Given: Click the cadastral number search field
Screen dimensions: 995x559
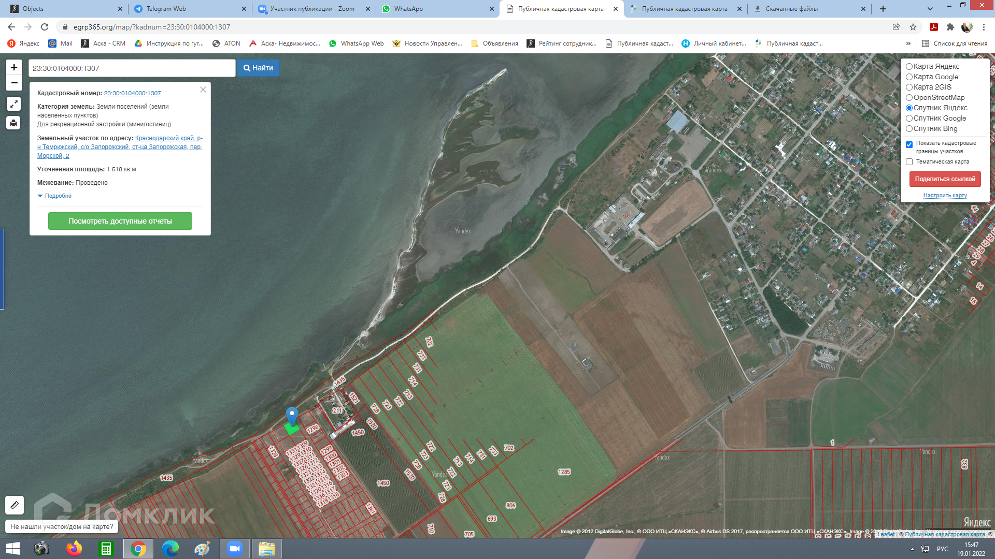Looking at the screenshot, I should click(132, 68).
